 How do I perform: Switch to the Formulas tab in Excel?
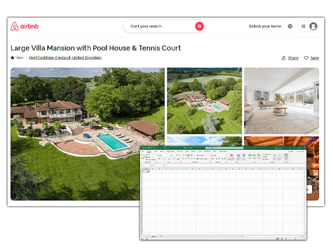coord(180,151)
